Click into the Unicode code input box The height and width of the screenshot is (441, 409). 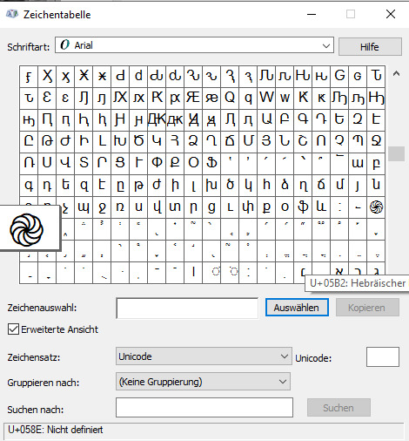pos(383,356)
